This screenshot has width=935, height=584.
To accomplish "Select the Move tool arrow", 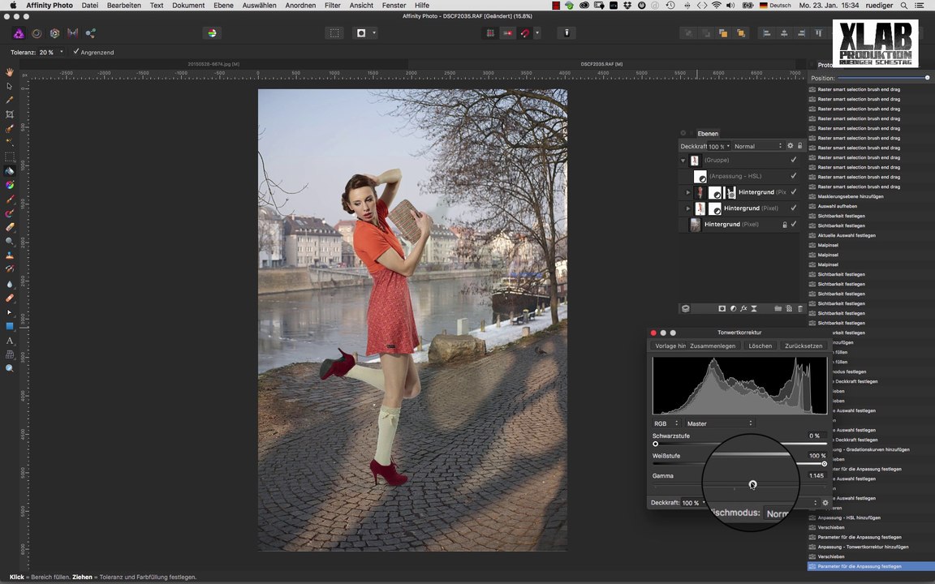I will [10, 86].
